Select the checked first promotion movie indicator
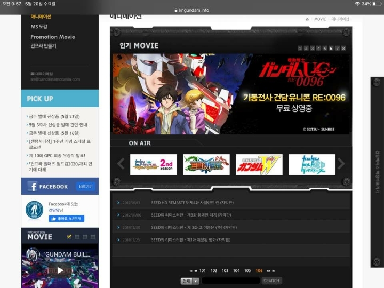This screenshot has width=384, height=288. [x=69, y=237]
